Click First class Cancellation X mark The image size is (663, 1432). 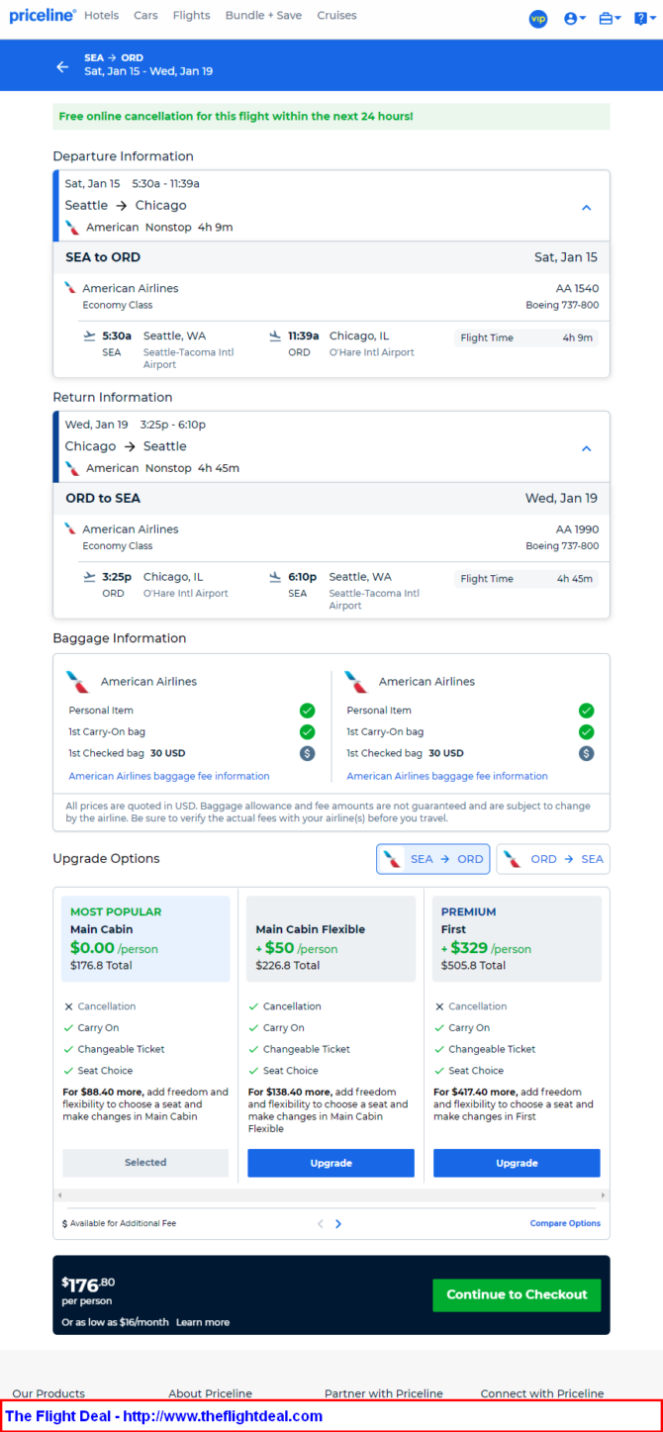point(439,1006)
